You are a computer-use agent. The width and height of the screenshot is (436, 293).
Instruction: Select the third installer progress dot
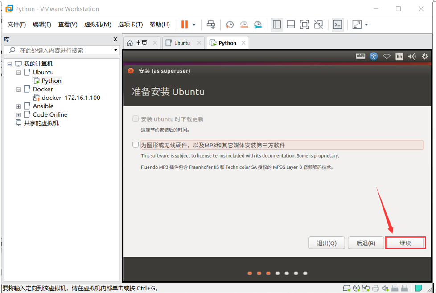point(269,273)
